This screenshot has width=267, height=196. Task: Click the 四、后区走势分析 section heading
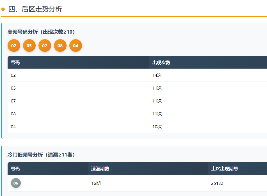pos(35,9)
